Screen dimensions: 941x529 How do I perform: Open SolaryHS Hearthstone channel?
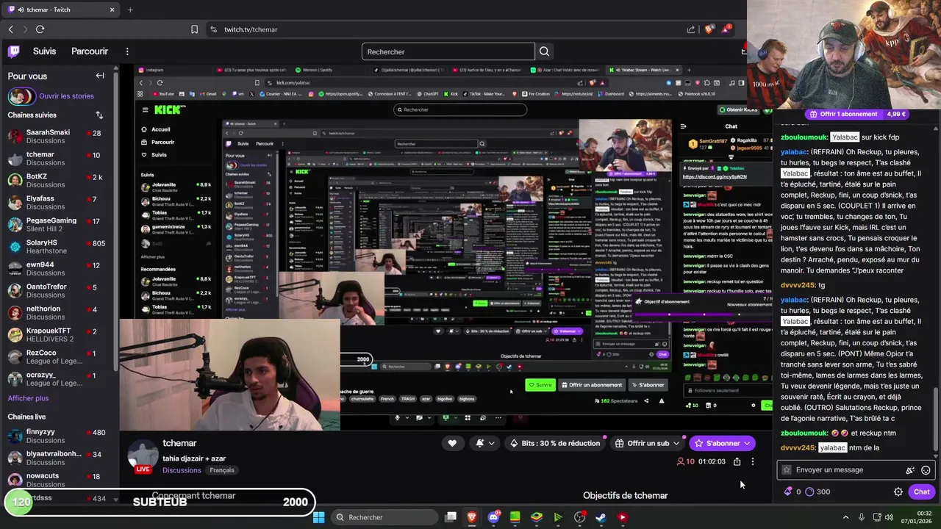[x=57, y=247]
